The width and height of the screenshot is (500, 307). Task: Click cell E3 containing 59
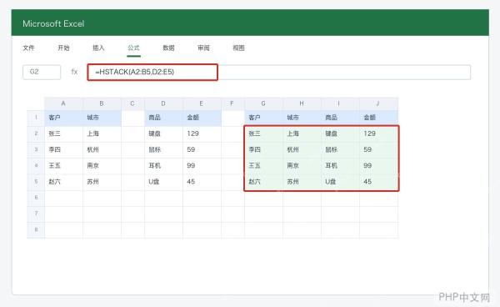pyautogui.click(x=202, y=149)
